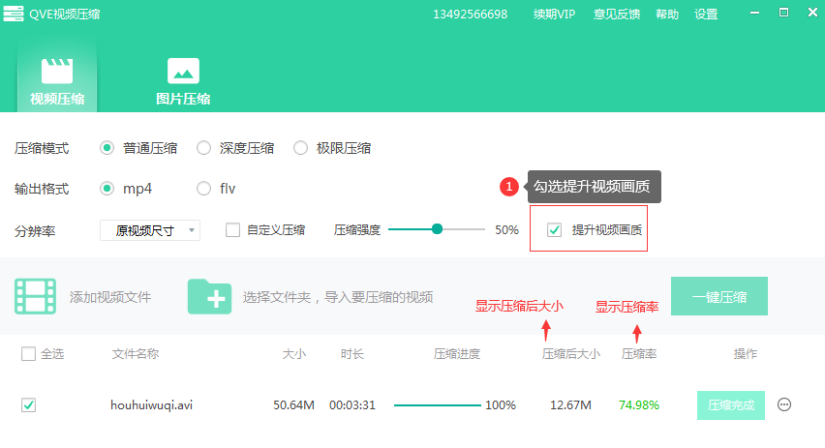Expand the 原视频尺寸 resolution dropdown
The height and width of the screenshot is (448, 825).
pyautogui.click(x=150, y=230)
